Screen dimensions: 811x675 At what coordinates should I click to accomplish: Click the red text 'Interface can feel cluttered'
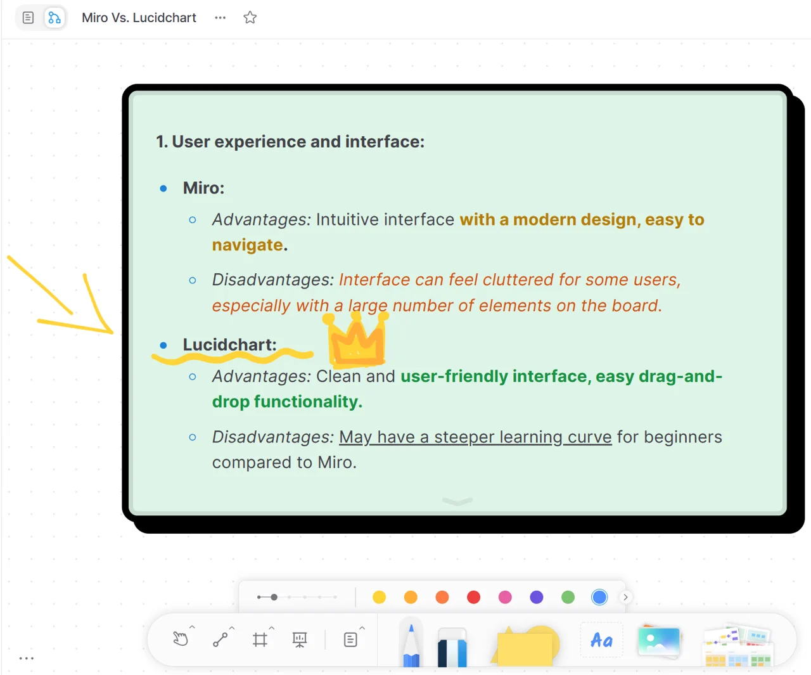pyautogui.click(x=446, y=280)
